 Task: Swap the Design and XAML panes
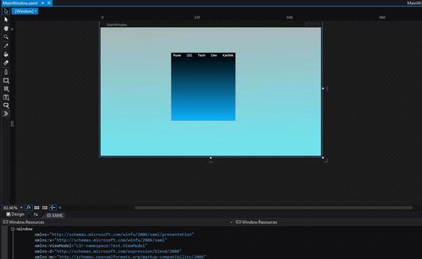36,214
